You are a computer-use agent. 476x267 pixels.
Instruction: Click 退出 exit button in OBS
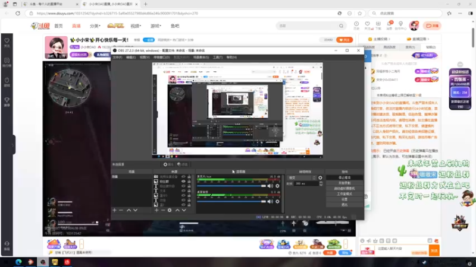click(345, 205)
